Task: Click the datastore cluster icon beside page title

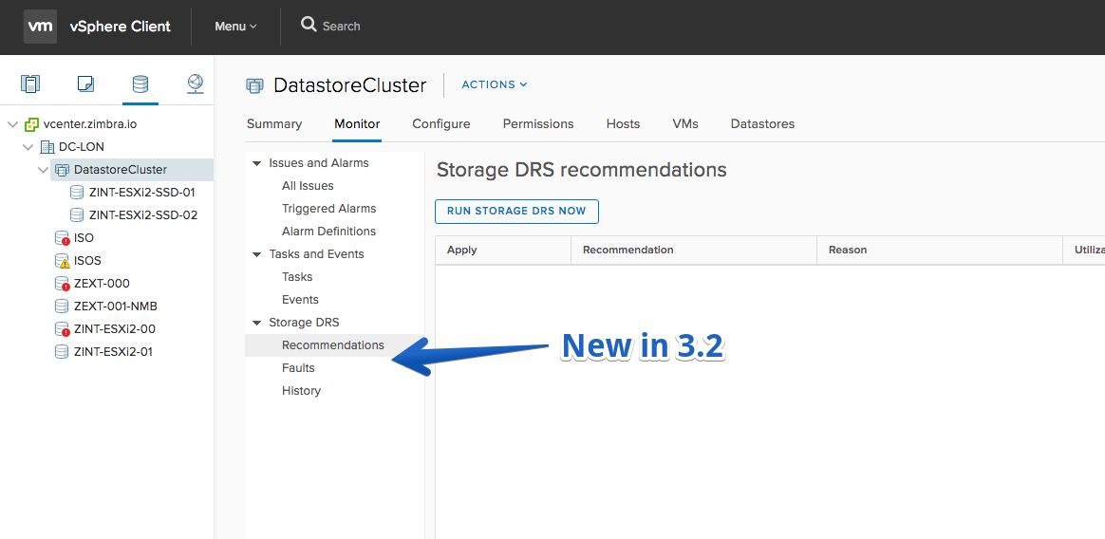Action: (254, 86)
